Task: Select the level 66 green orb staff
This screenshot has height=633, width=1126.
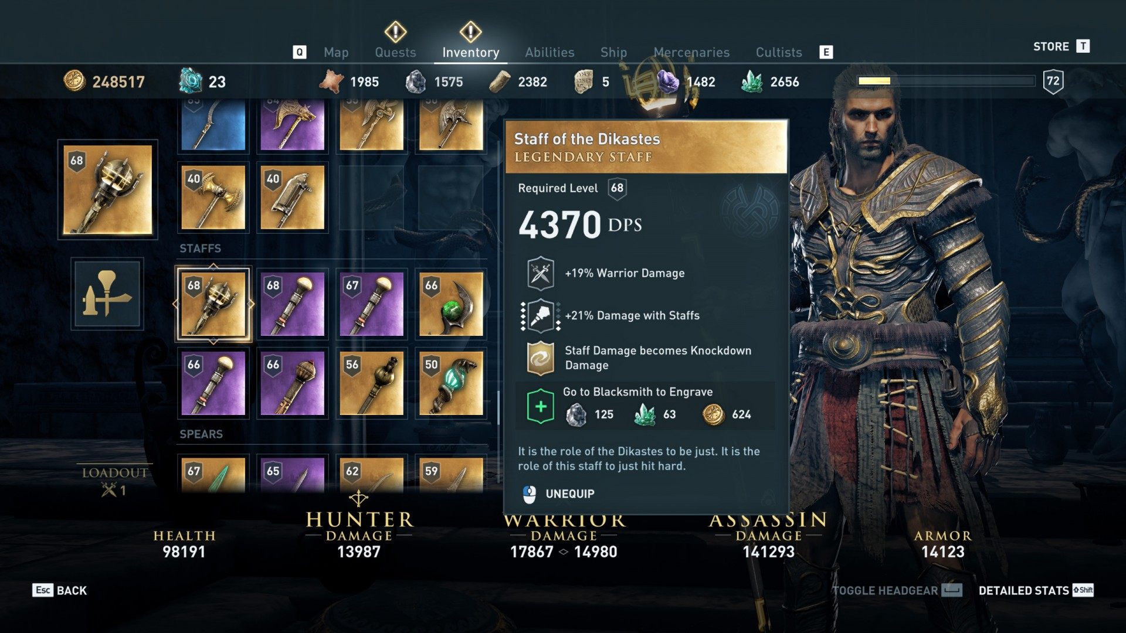Action: click(x=450, y=304)
